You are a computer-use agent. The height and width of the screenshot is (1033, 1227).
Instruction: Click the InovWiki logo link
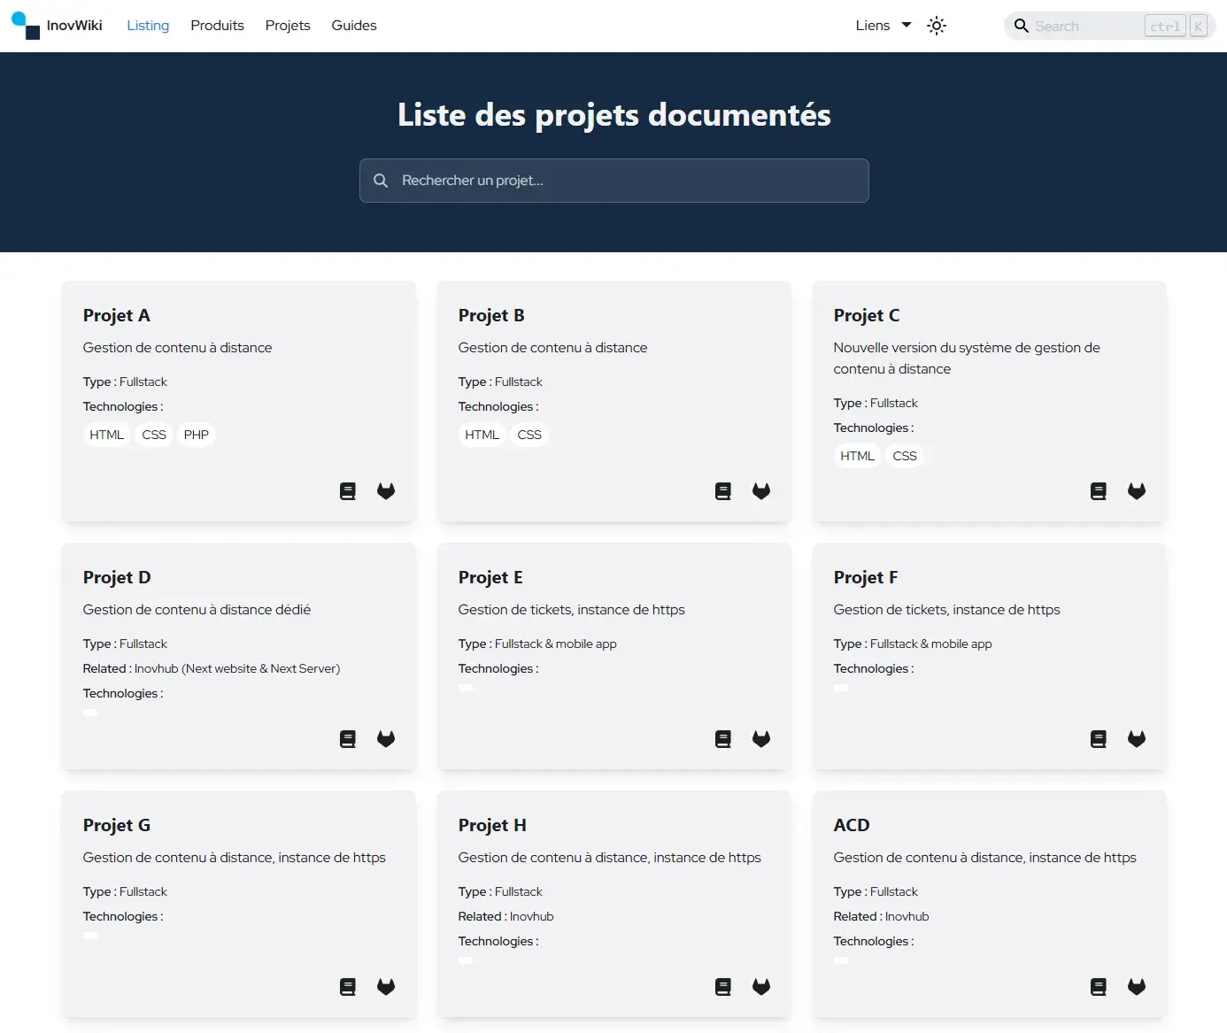pos(56,26)
